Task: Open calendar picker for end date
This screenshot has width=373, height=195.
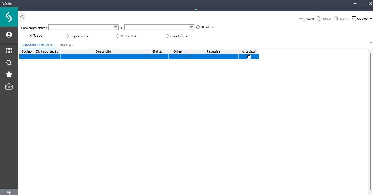Action: pos(191,27)
